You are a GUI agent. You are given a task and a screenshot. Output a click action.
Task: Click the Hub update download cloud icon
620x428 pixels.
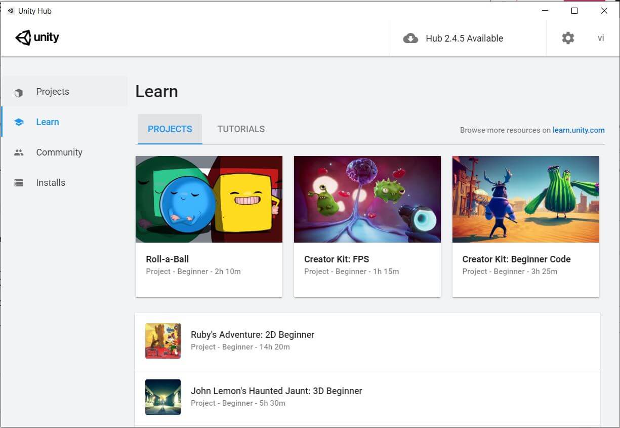(x=410, y=38)
